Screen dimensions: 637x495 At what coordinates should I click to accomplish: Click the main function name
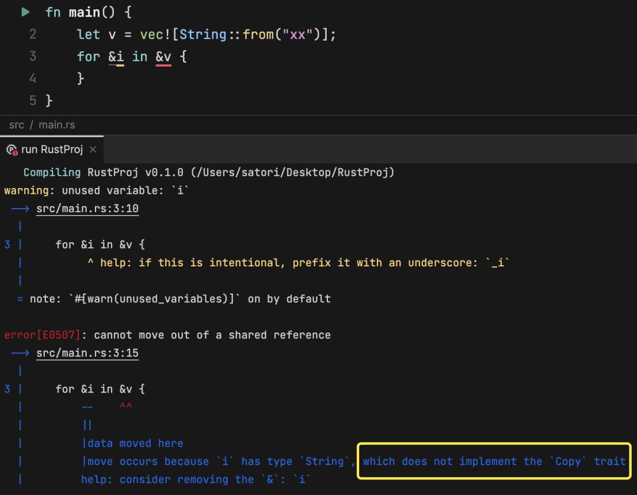click(x=84, y=12)
